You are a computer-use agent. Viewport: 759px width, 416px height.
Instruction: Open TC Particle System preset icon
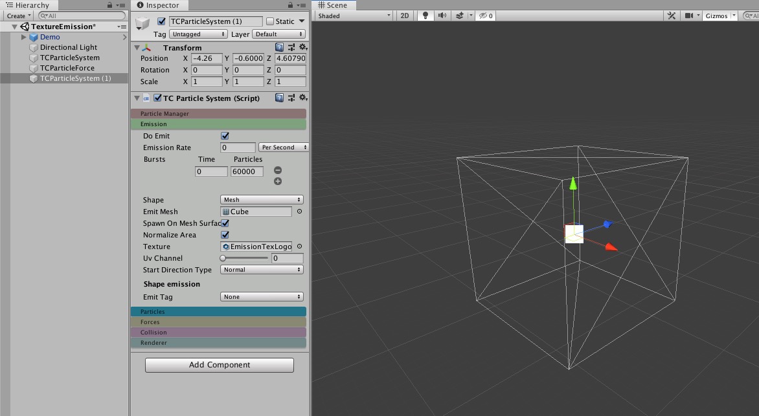[x=291, y=98]
